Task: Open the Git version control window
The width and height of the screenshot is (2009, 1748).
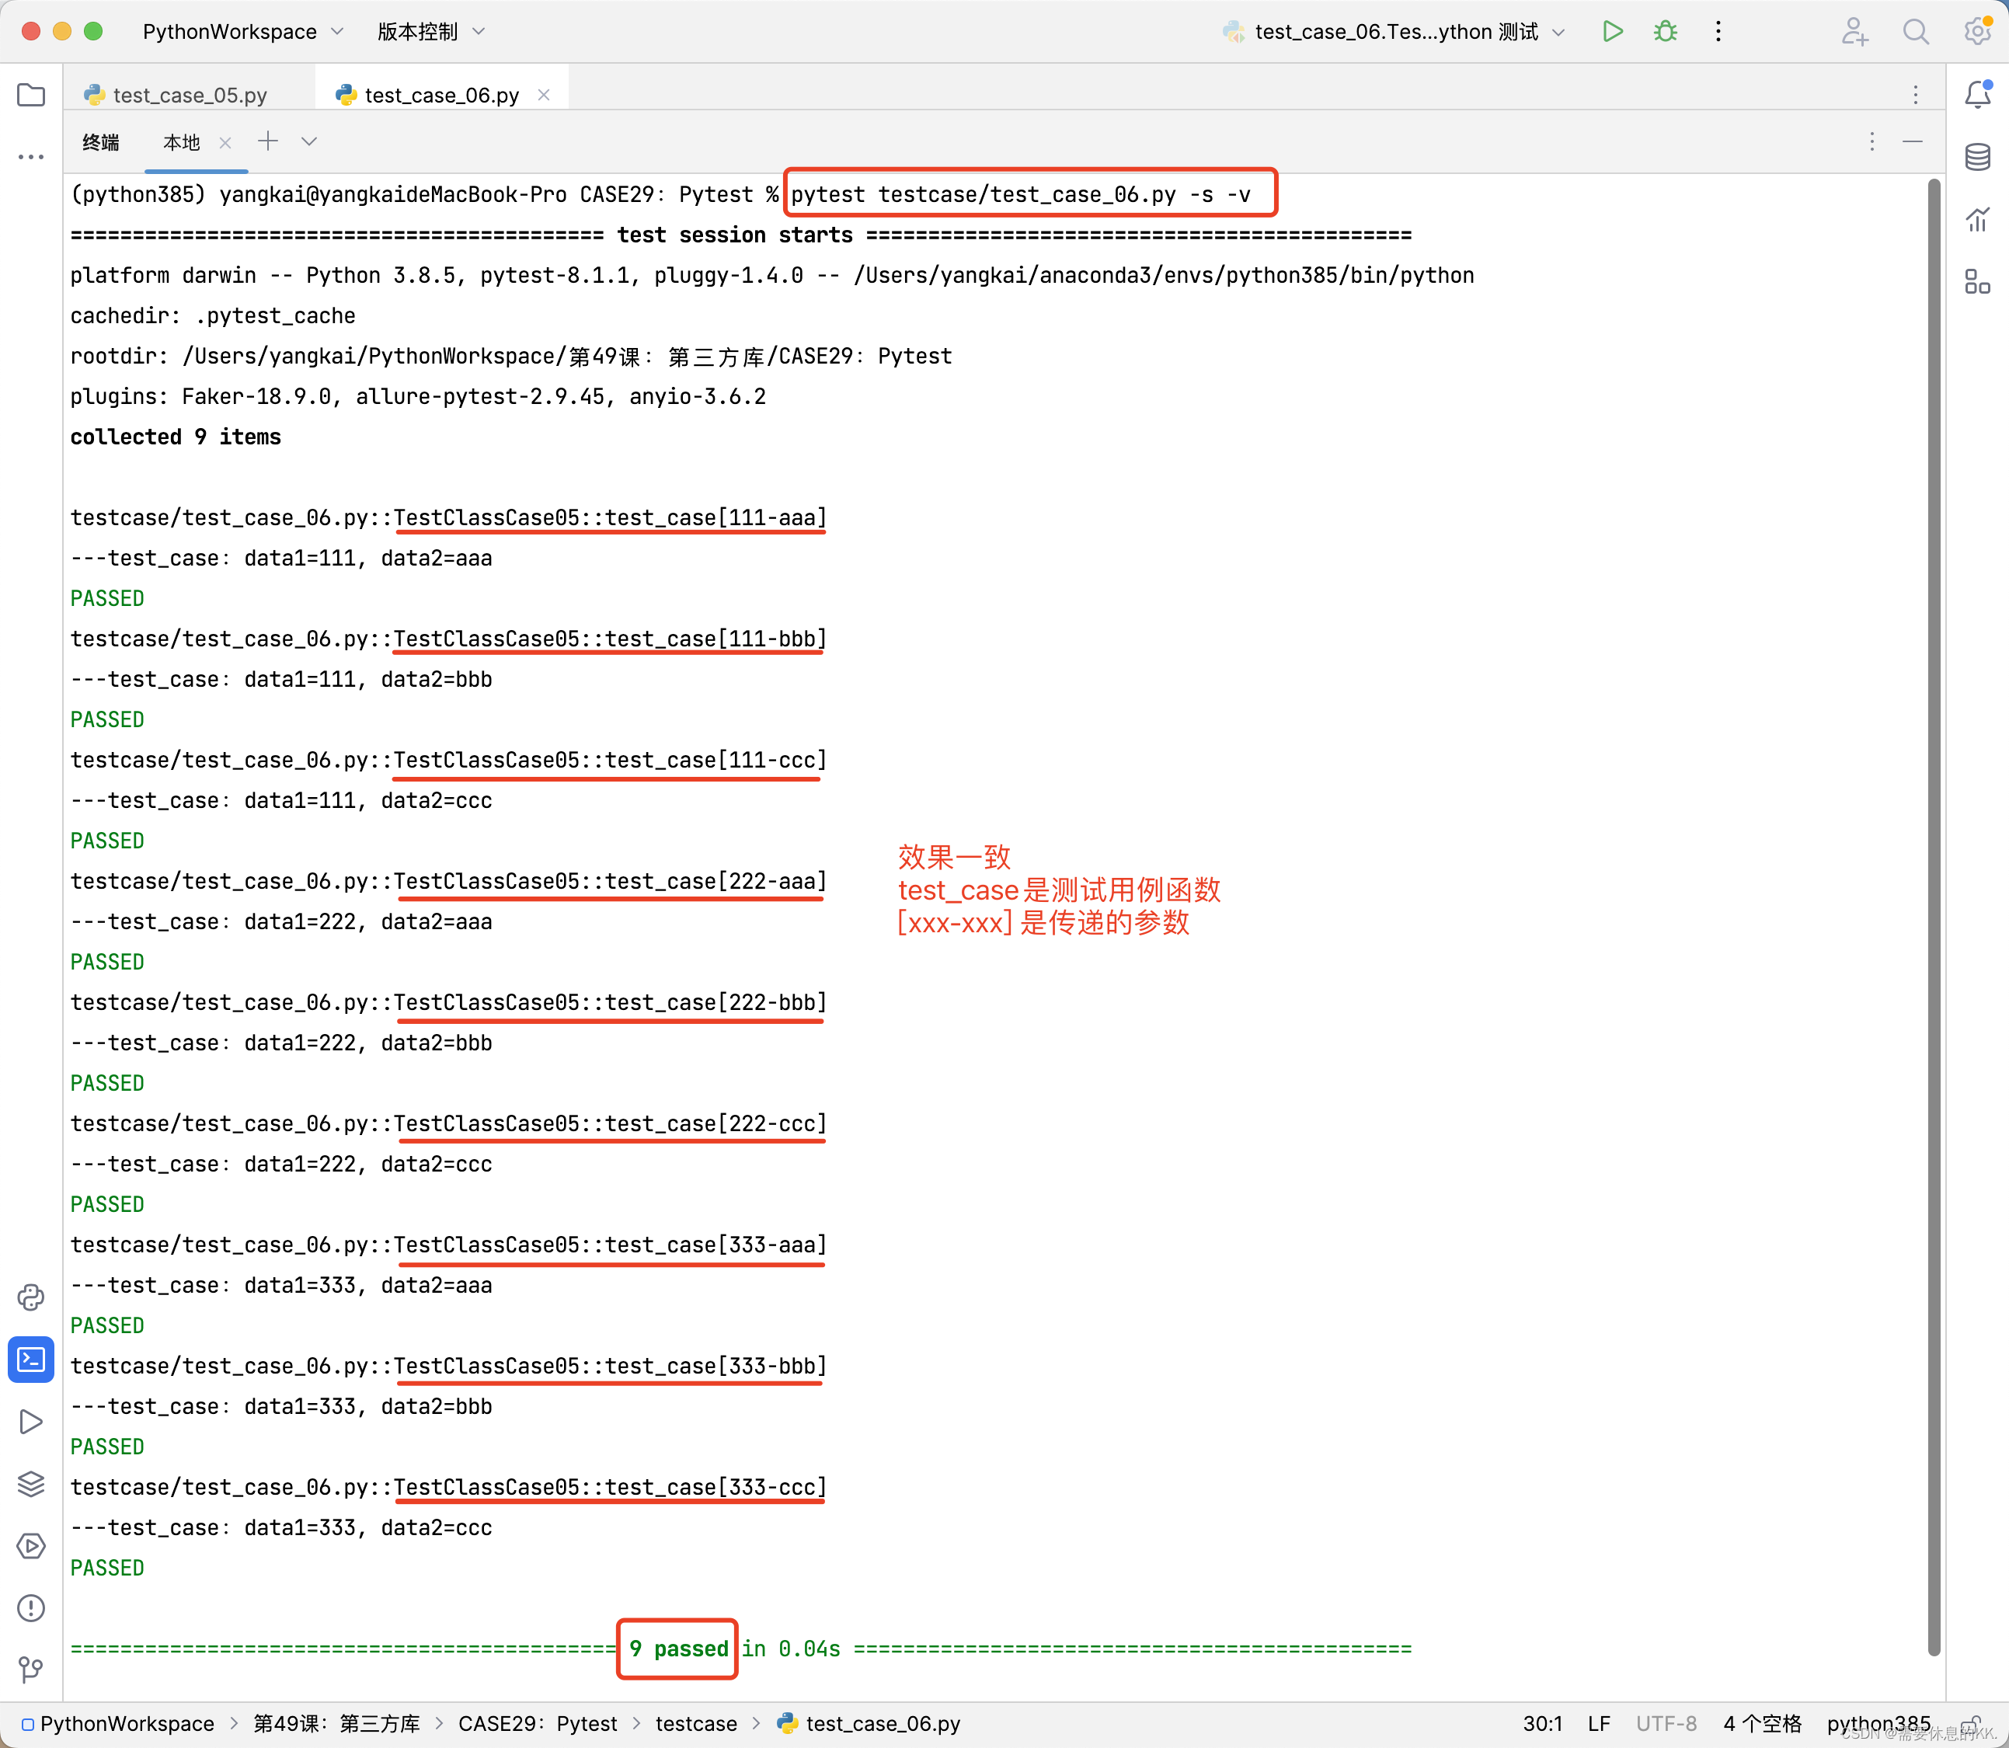Action: [x=31, y=1670]
